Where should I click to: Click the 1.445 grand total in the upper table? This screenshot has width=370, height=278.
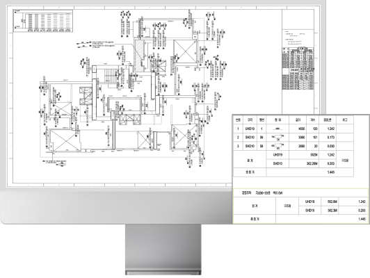click(331, 172)
